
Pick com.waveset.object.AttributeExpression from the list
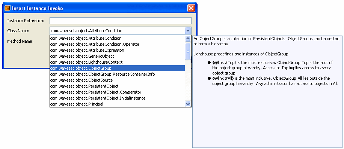click(x=118, y=50)
